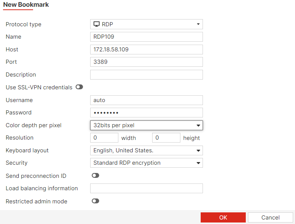Click the RDP monitor icon in Protocol type
Image resolution: width=295 pixels, height=224 pixels.
click(97, 24)
